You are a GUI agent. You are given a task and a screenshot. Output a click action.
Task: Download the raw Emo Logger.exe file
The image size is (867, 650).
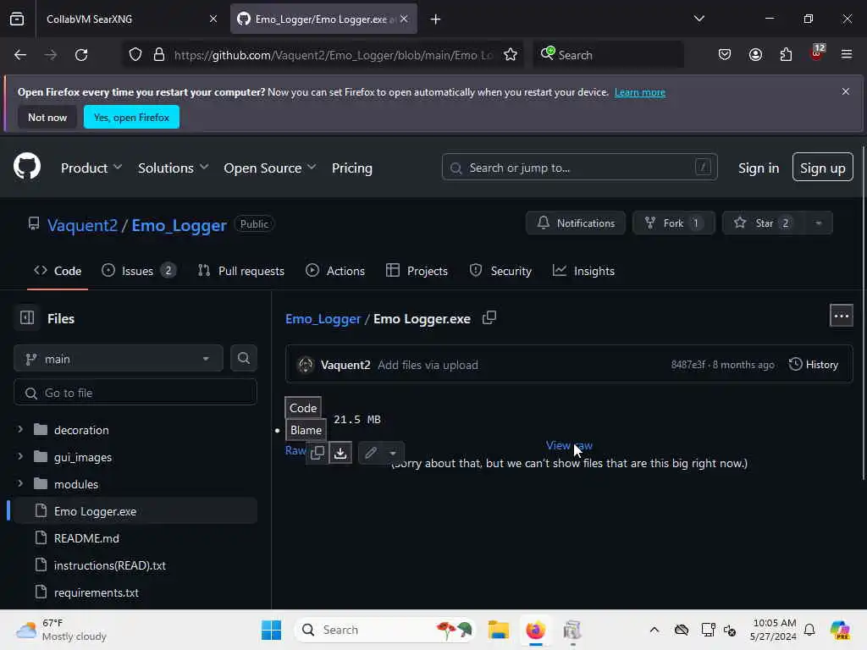coord(340,453)
